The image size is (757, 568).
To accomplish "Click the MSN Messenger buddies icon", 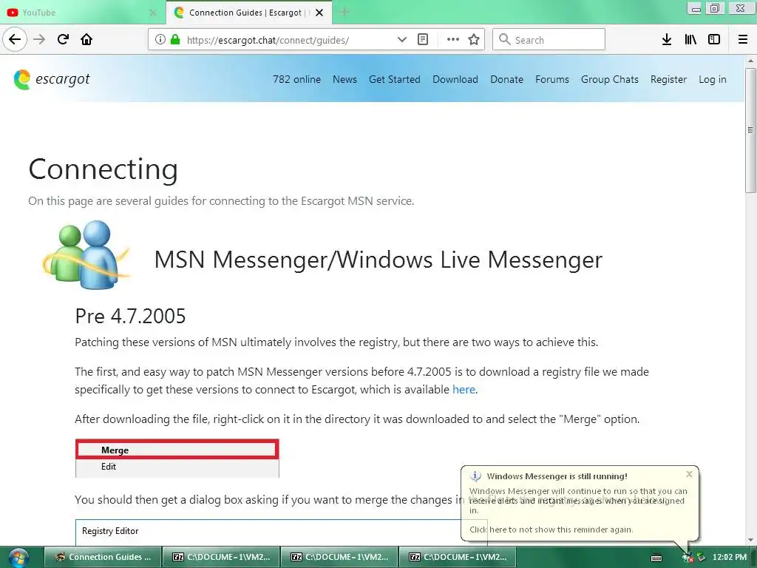I will (x=86, y=254).
